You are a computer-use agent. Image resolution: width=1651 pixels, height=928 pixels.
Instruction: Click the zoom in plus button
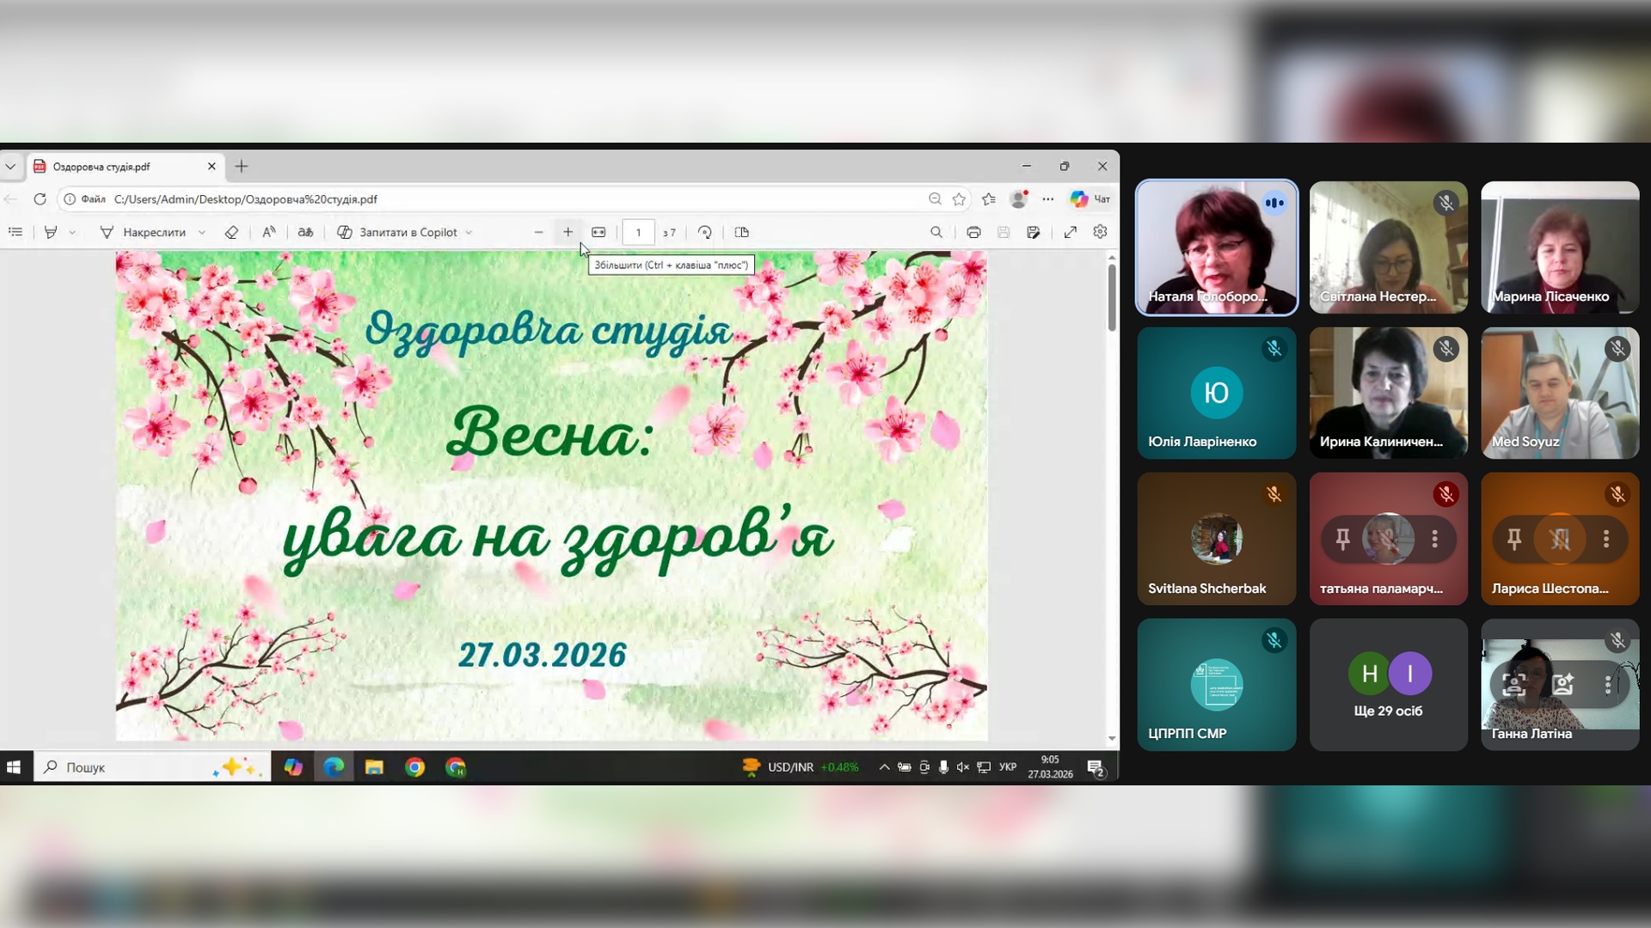coord(568,232)
